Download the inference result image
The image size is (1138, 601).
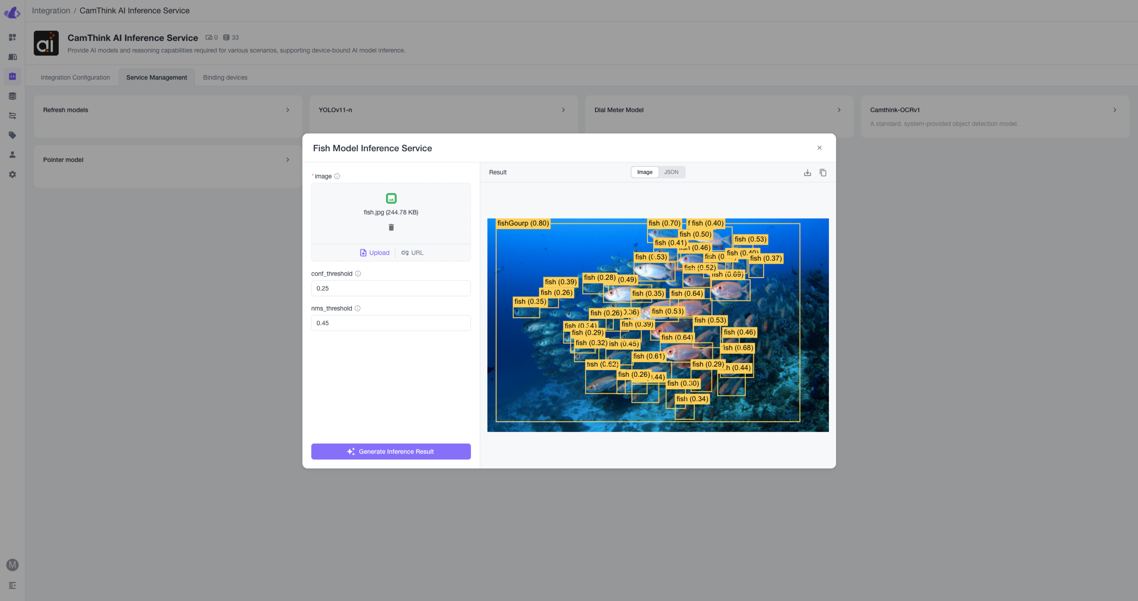pyautogui.click(x=807, y=173)
